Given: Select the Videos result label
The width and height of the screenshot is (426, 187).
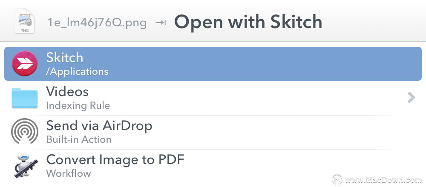Looking at the screenshot, I should (x=67, y=92).
